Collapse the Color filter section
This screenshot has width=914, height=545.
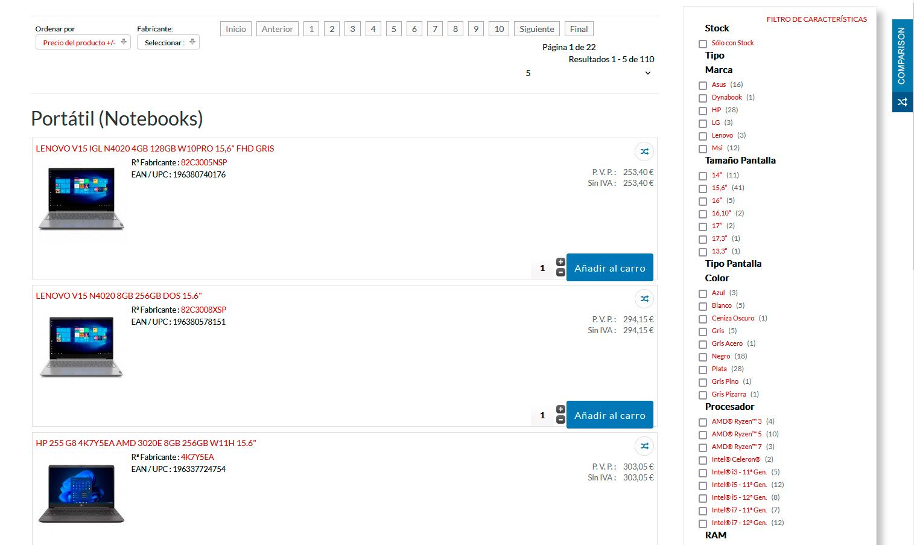pyautogui.click(x=717, y=278)
